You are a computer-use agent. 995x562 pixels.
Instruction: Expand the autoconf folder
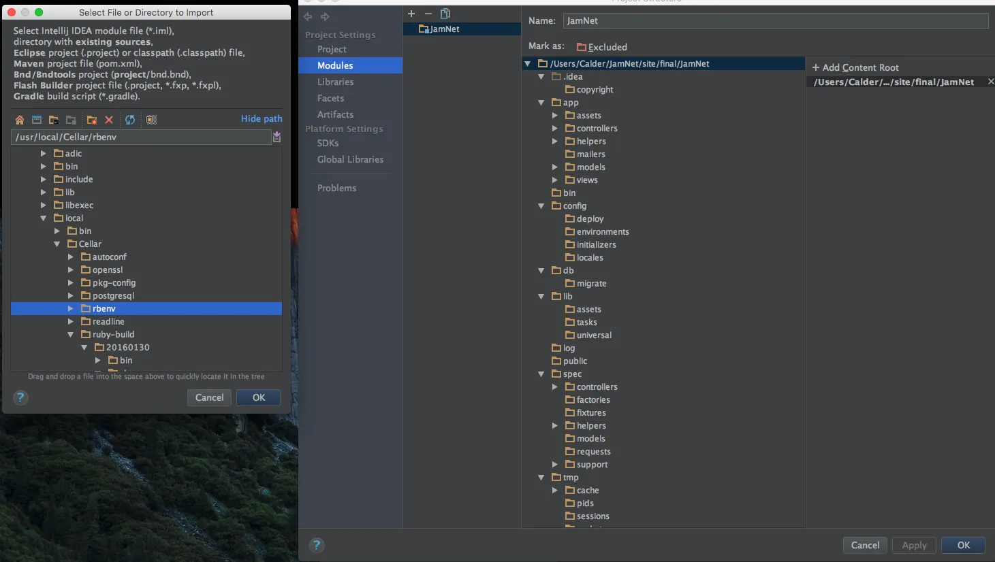tap(71, 257)
